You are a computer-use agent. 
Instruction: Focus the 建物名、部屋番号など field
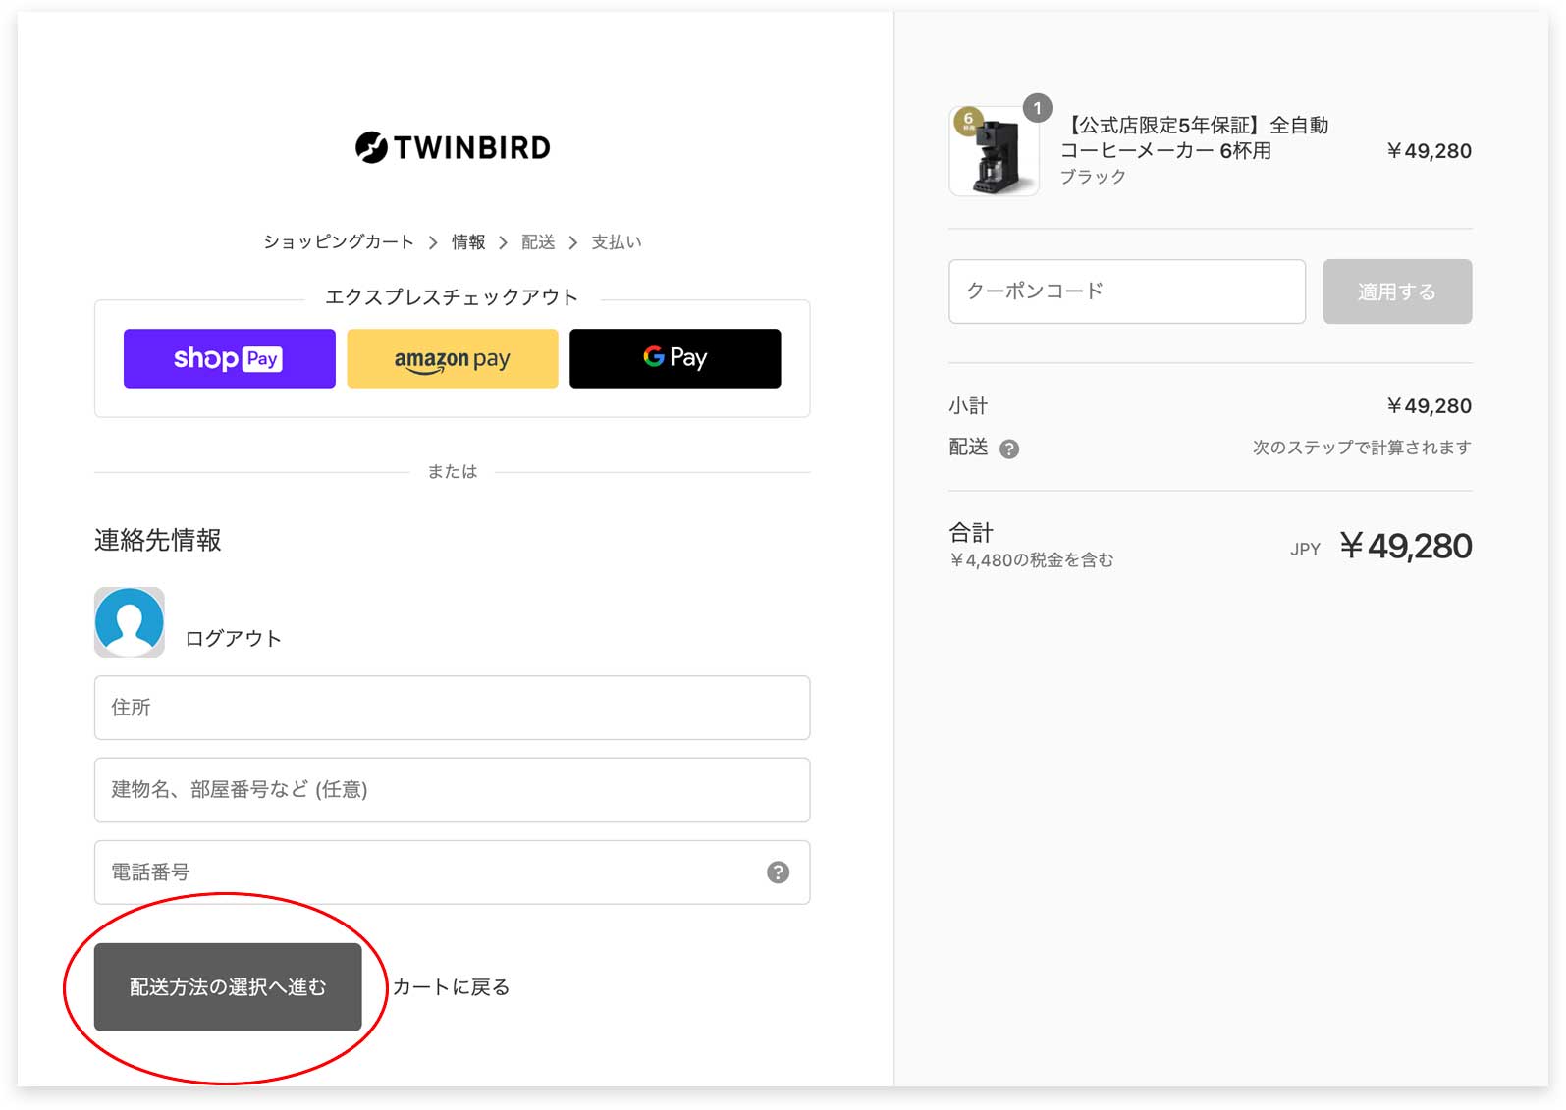(452, 790)
